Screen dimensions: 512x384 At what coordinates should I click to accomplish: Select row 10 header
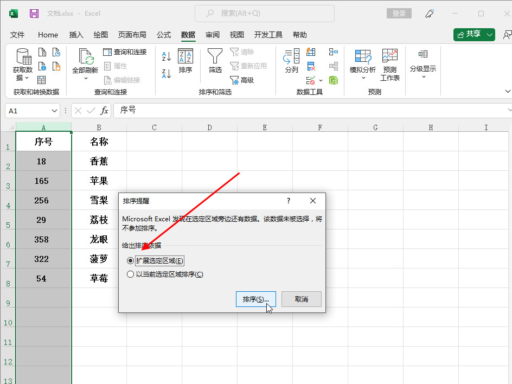[x=8, y=317]
